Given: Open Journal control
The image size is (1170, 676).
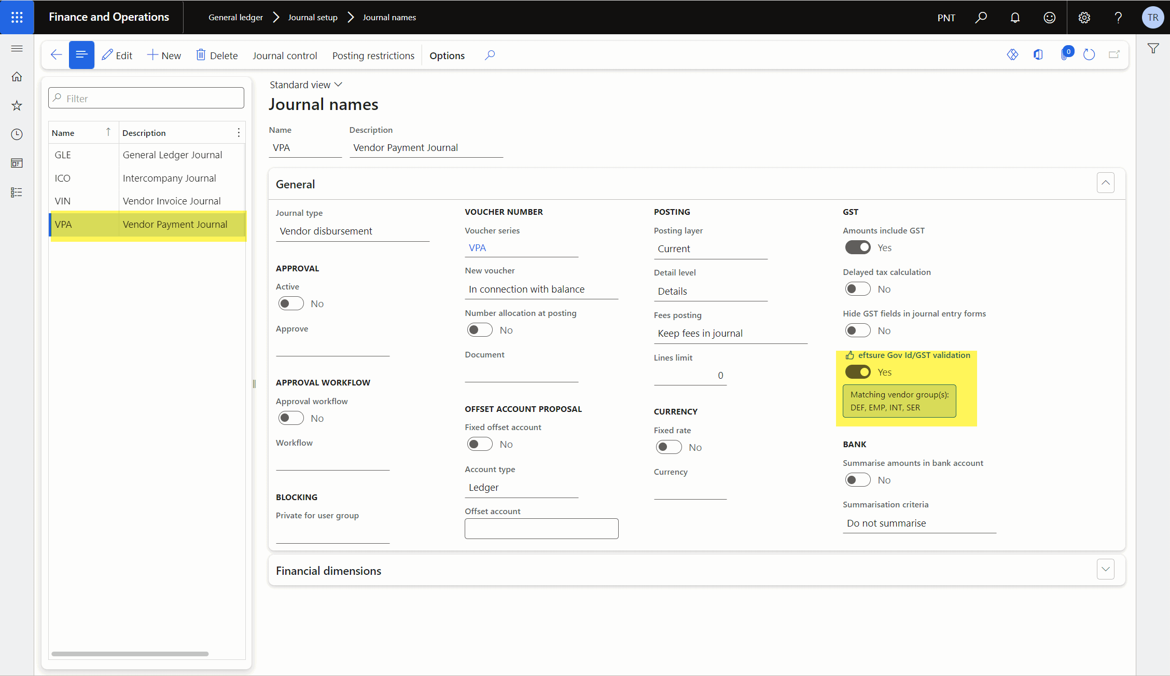Looking at the screenshot, I should point(285,56).
